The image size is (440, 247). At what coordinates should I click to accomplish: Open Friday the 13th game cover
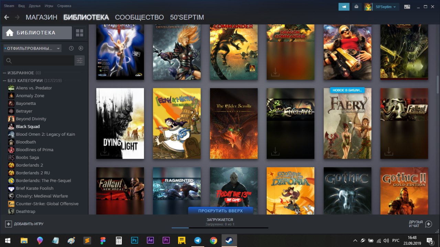tap(234, 191)
